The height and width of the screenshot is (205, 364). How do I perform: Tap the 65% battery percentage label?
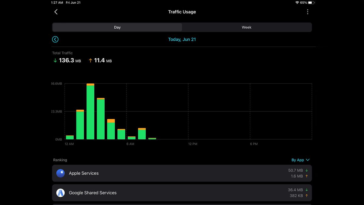pyautogui.click(x=304, y=2)
